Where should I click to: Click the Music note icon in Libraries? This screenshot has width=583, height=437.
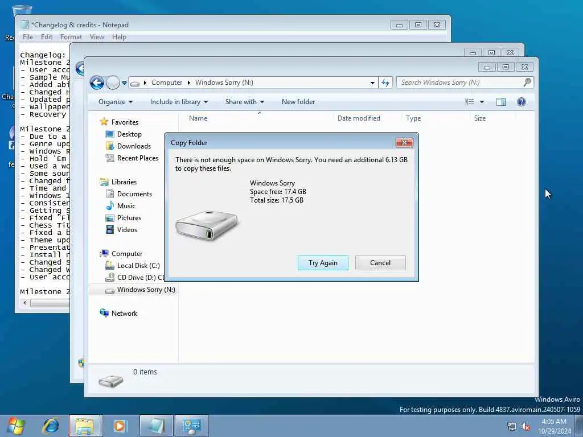pyautogui.click(x=110, y=205)
